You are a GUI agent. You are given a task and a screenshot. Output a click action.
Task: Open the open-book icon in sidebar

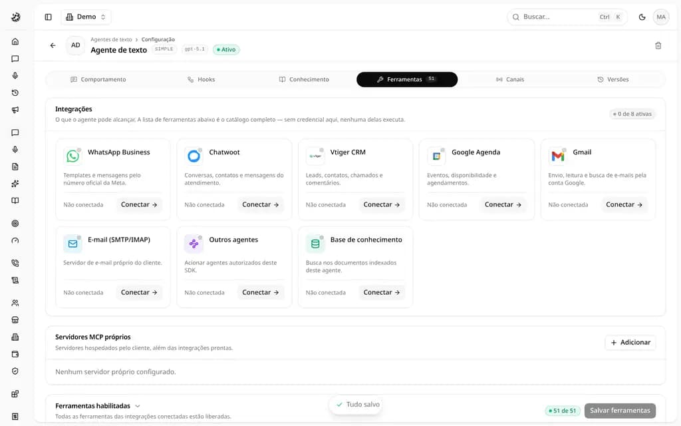coord(15,201)
